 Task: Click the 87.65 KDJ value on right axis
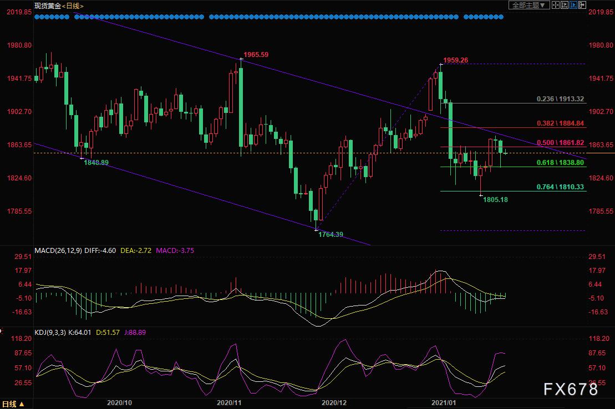(x=597, y=353)
